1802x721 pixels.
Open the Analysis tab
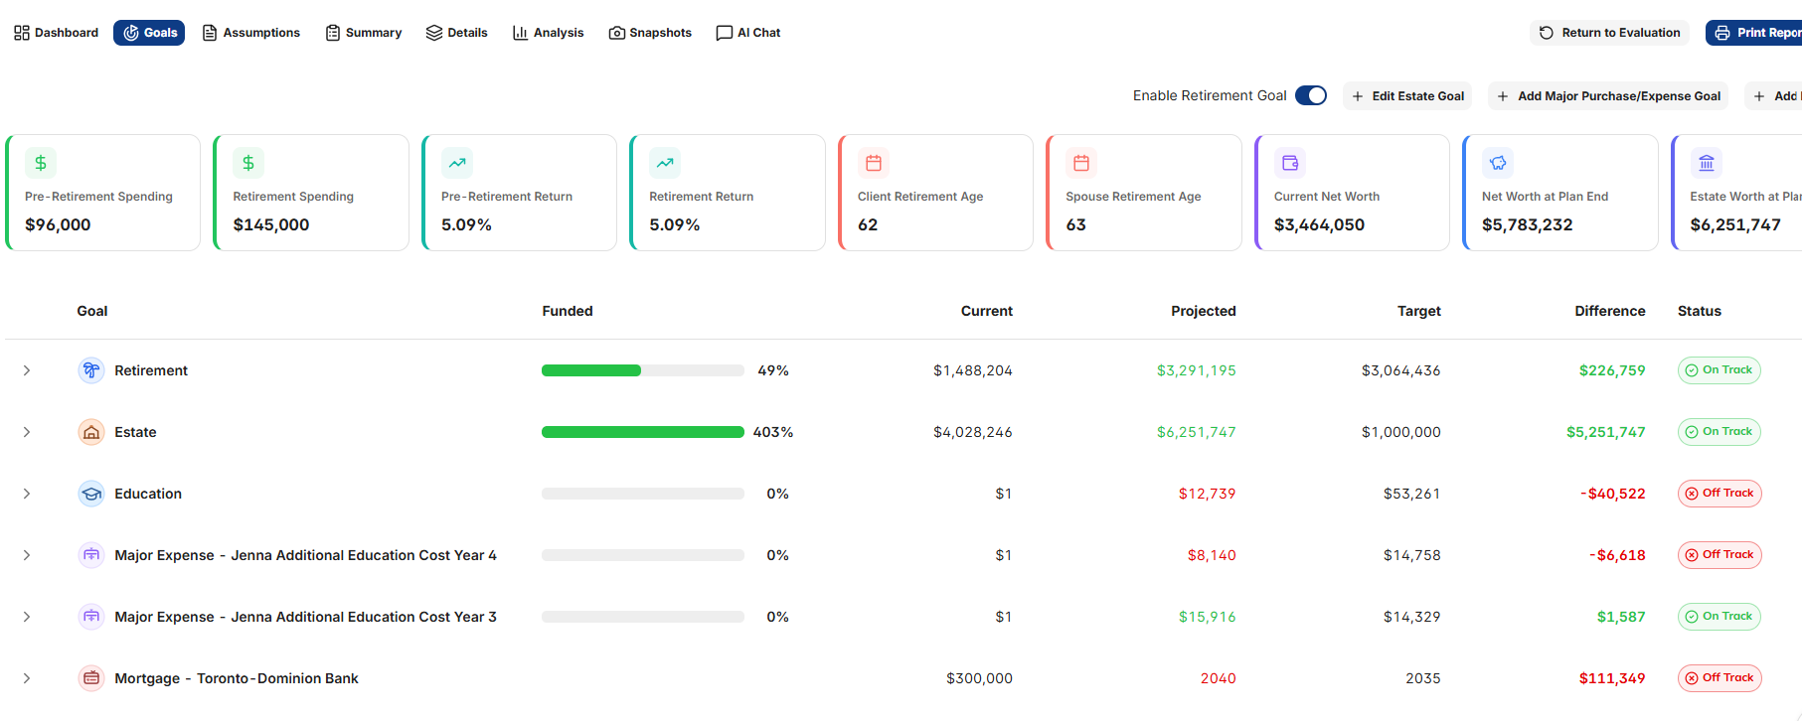pos(549,33)
